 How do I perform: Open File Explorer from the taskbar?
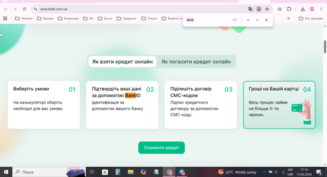click(x=131, y=172)
